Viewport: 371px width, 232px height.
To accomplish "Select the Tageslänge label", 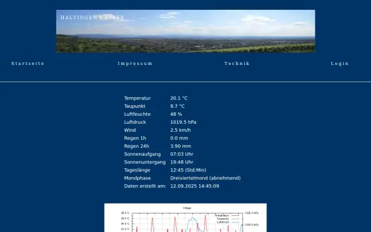I will click(137, 170).
